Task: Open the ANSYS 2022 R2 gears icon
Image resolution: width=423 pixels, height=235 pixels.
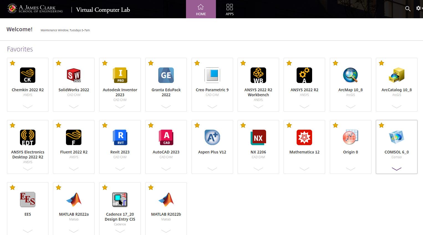Action: coord(304,75)
